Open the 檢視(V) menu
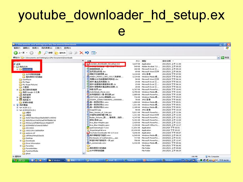 [35, 48]
